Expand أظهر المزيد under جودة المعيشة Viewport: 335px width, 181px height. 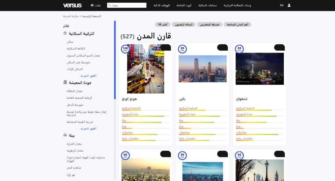click(88, 128)
